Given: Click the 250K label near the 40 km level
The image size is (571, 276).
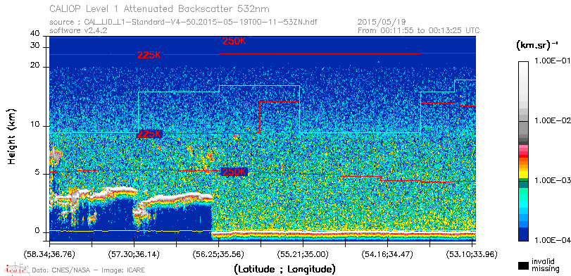Looking at the screenshot, I should [x=234, y=41].
